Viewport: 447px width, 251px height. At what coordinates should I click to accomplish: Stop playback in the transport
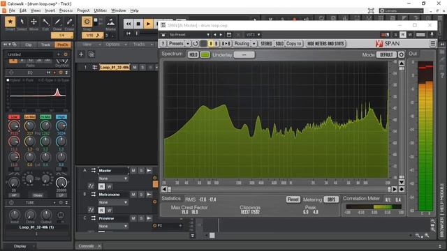138,24
